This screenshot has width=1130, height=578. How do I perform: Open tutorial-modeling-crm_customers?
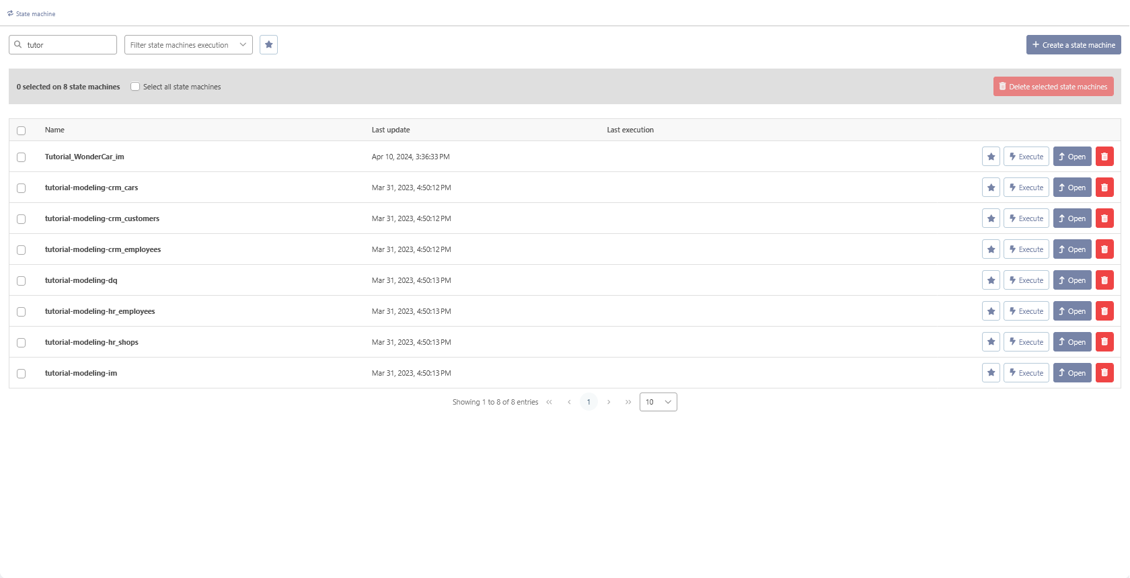1072,218
